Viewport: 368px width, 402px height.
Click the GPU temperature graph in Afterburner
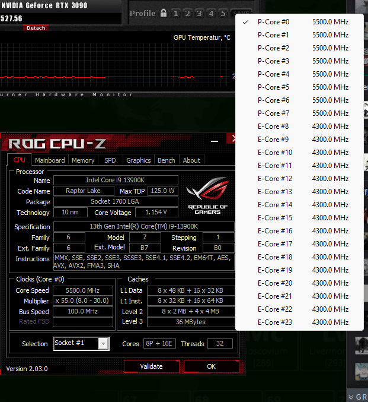pyautogui.click(x=116, y=65)
